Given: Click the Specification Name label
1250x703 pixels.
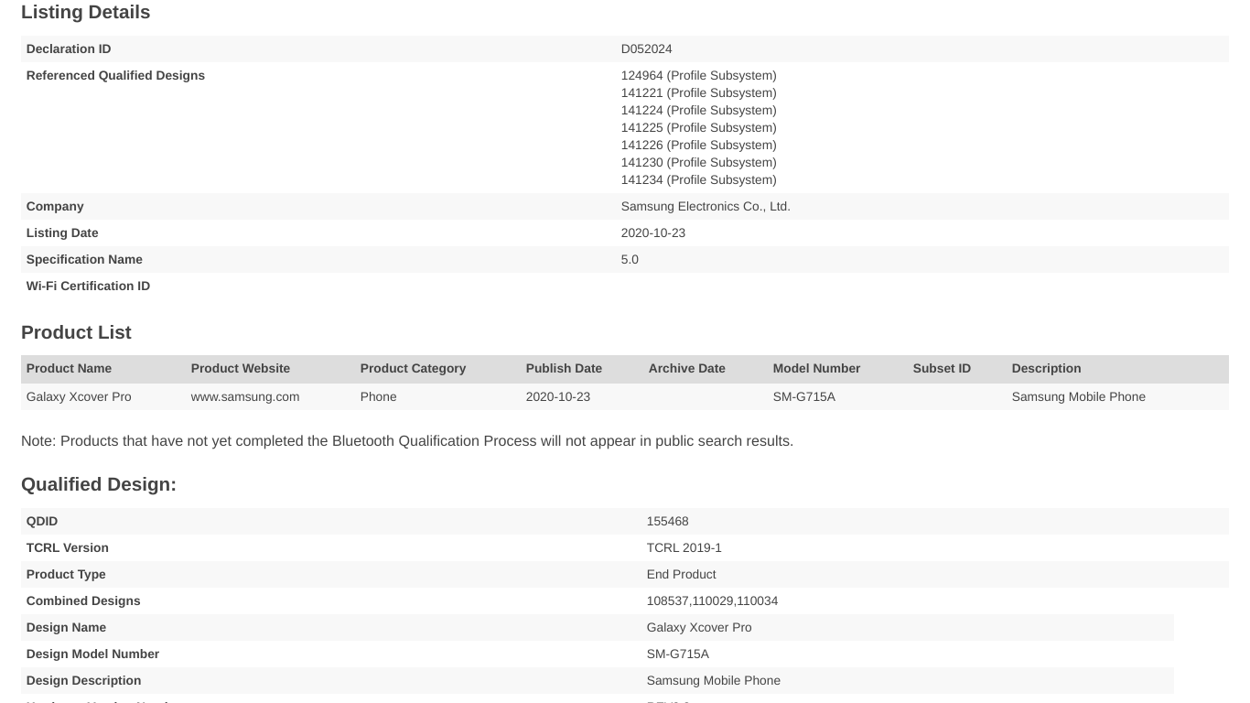Looking at the screenshot, I should point(84,259).
